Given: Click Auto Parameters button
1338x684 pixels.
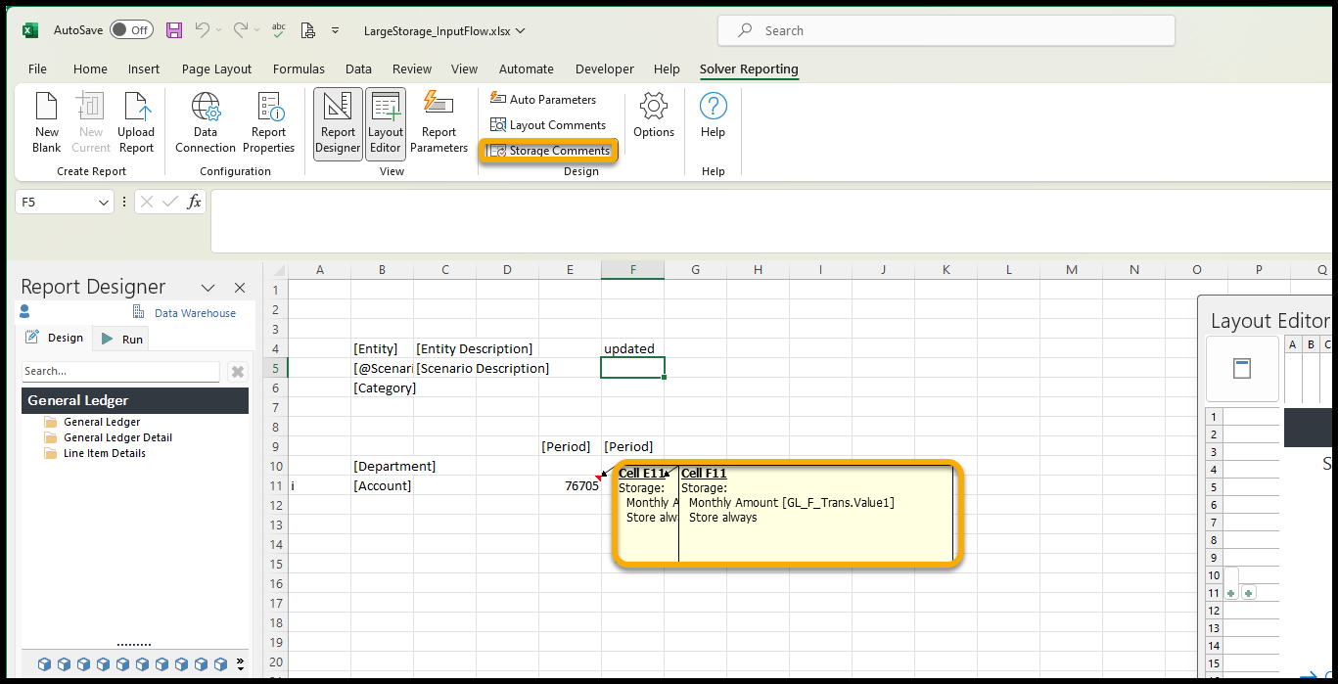Looking at the screenshot, I should tap(543, 100).
